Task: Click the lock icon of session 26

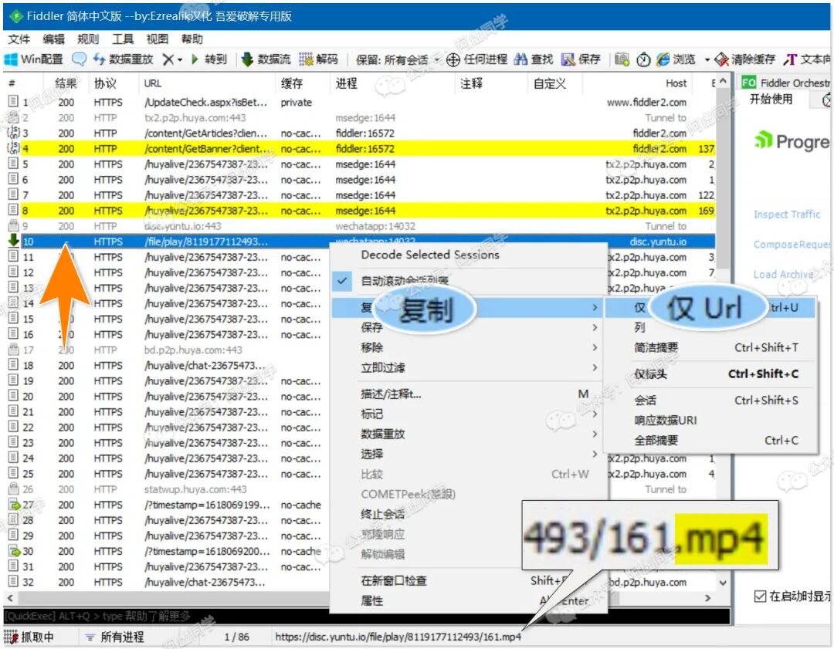Action: 14,488
